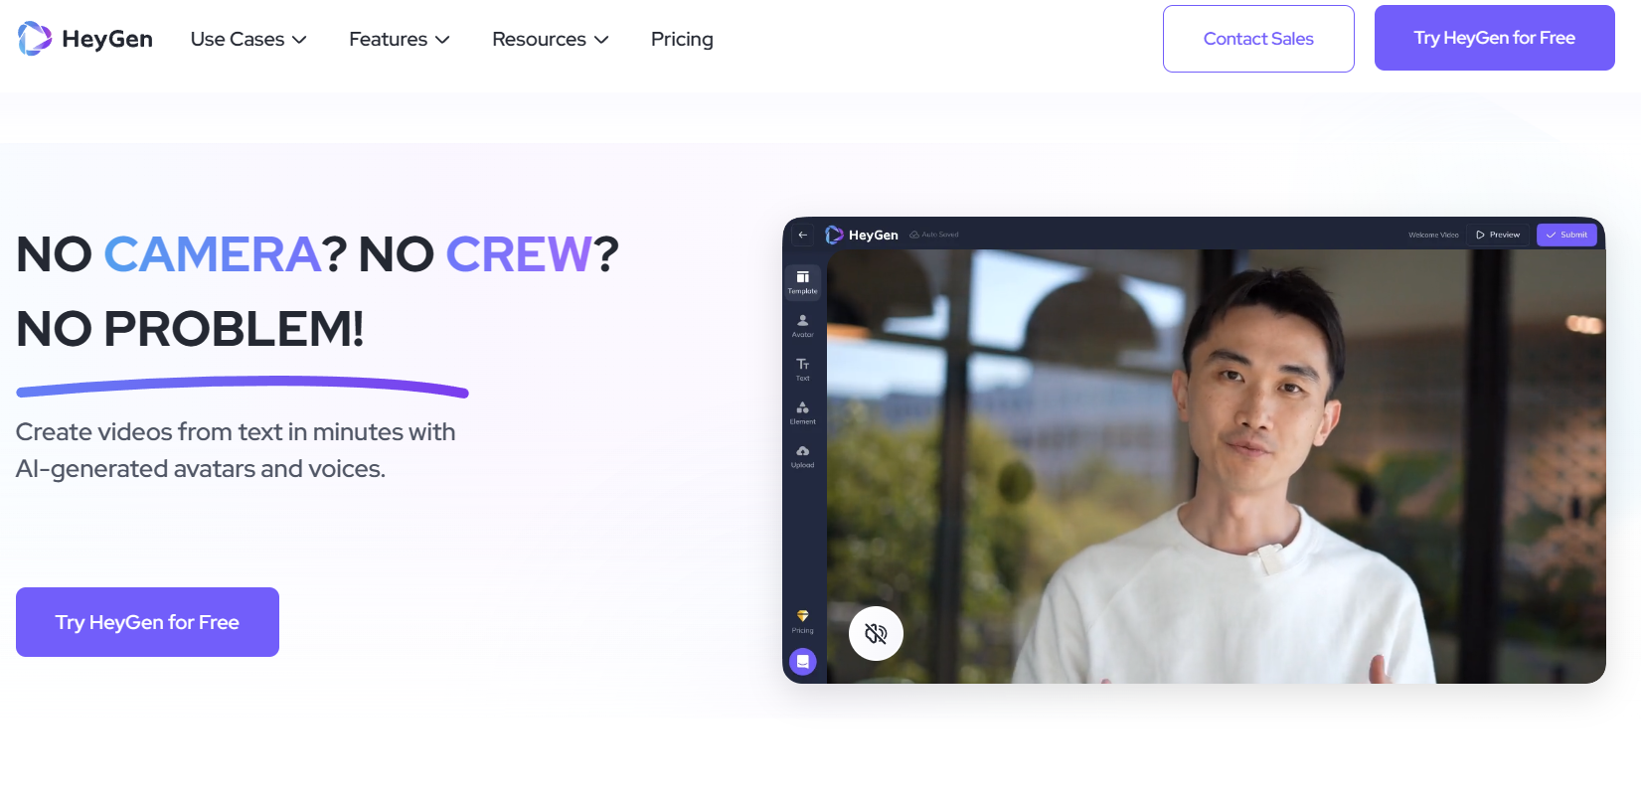Click Try HeyGen for Free in the header
Screen dimensions: 1641x797
pos(1495,38)
